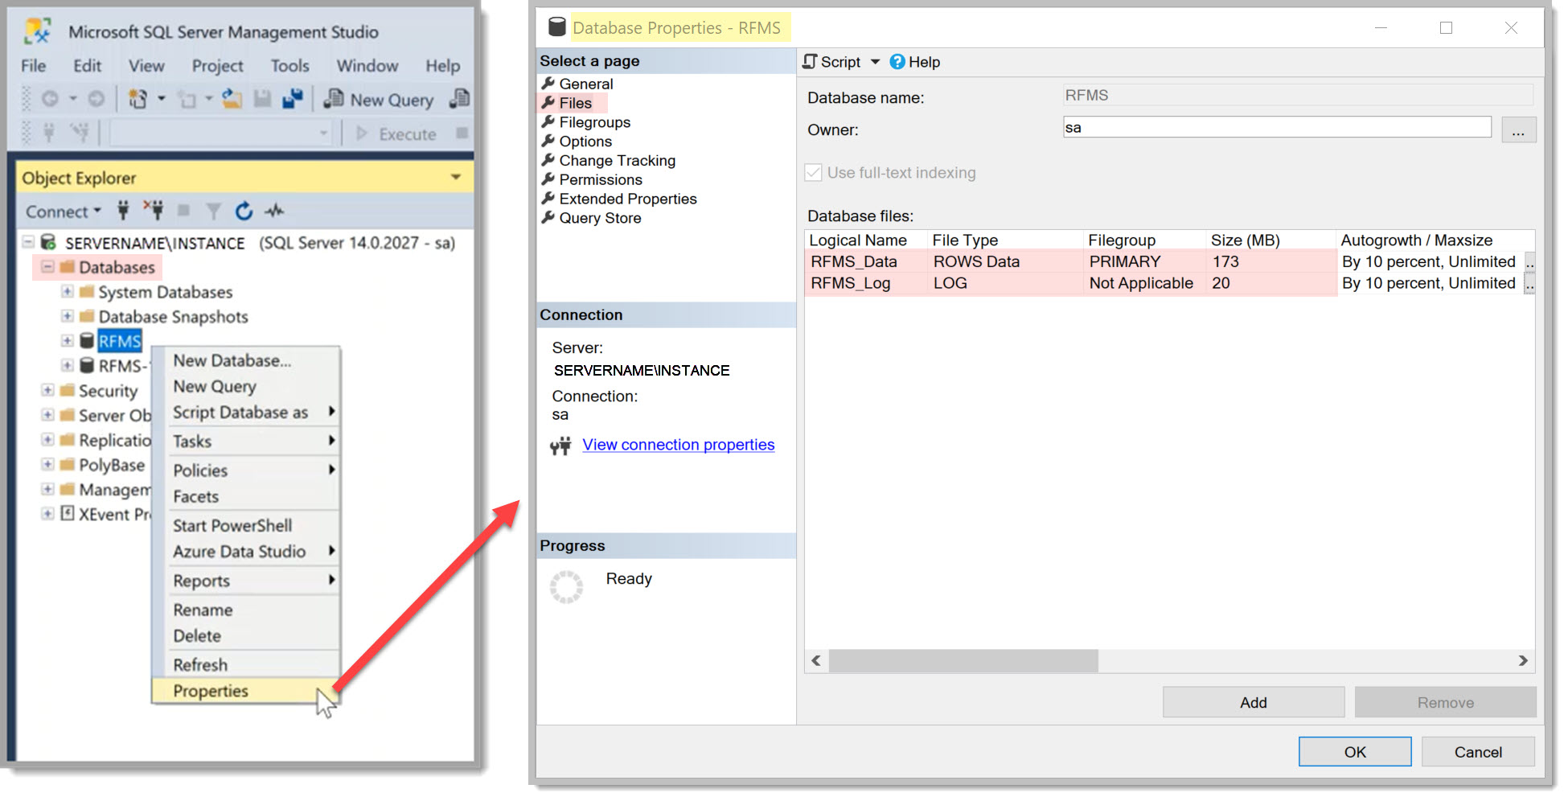Open Reports submenu in context menu
Screen dimensions: 1564x797
[245, 581]
